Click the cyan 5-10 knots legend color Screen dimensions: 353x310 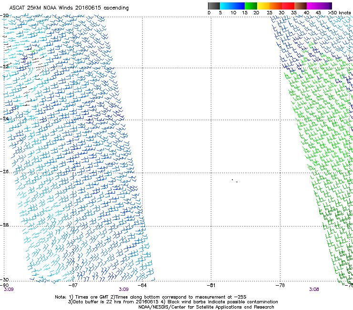point(226,6)
